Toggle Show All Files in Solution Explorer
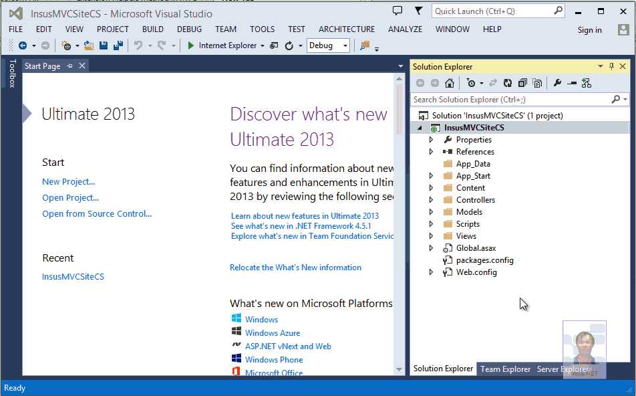The height and width of the screenshot is (396, 636). (537, 83)
